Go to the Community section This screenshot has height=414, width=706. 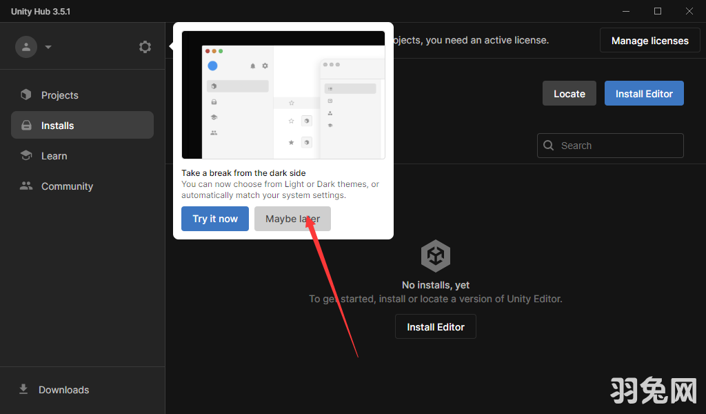pyautogui.click(x=67, y=186)
